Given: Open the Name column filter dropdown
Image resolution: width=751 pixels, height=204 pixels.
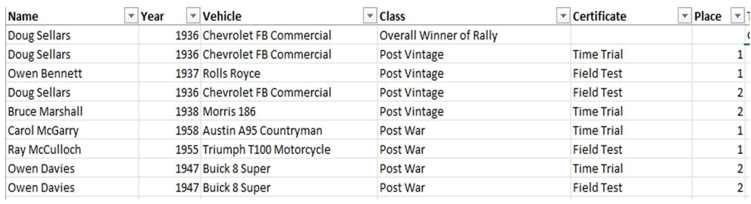Looking at the screenshot, I should click(131, 17).
